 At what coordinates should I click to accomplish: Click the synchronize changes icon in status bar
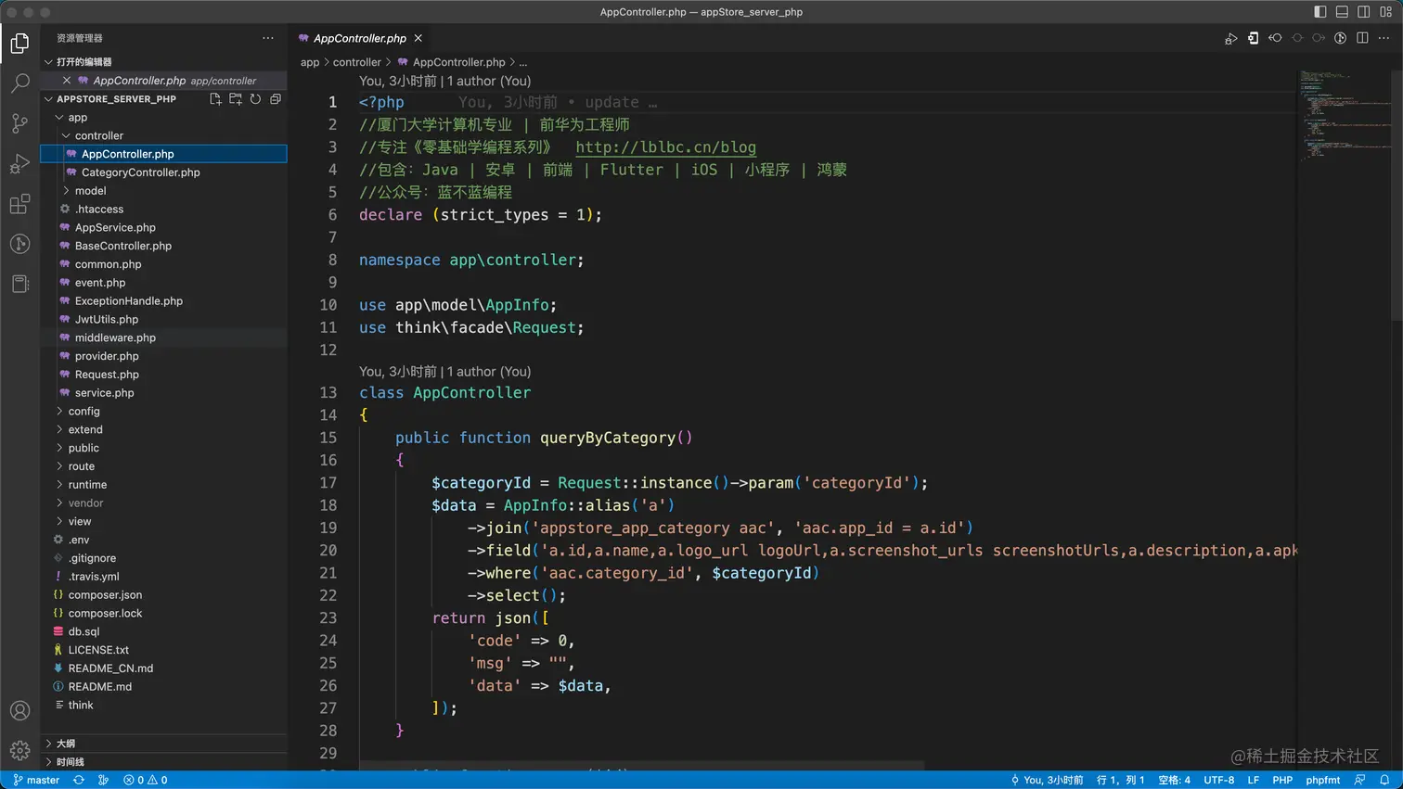click(x=79, y=781)
